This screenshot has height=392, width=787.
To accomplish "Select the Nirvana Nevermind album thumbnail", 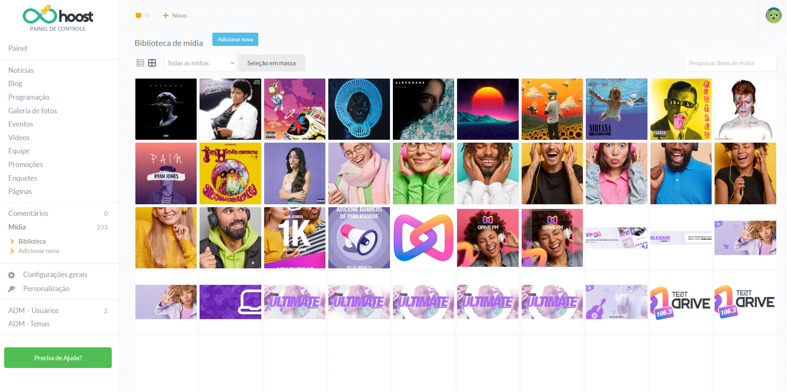I will [616, 109].
